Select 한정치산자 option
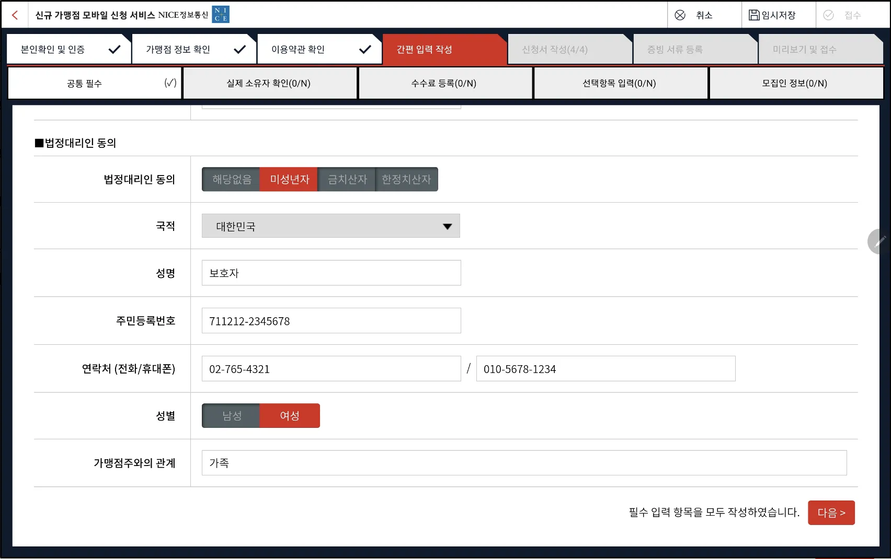 (x=406, y=179)
